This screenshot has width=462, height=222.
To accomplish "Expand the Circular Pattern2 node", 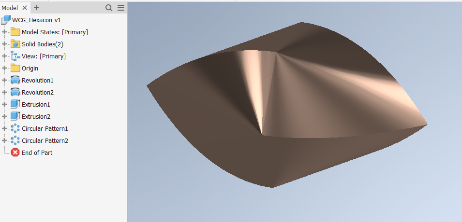I will coord(5,140).
